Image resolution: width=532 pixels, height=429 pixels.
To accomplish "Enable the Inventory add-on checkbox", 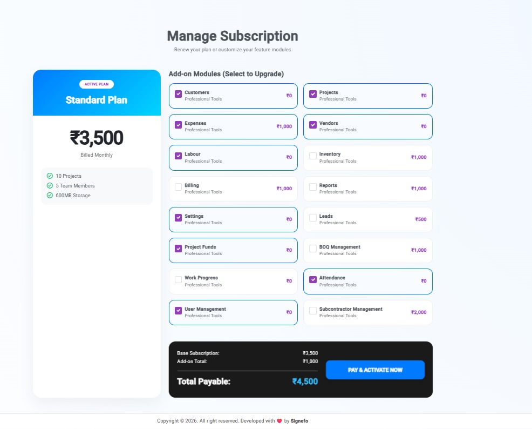I will point(313,156).
